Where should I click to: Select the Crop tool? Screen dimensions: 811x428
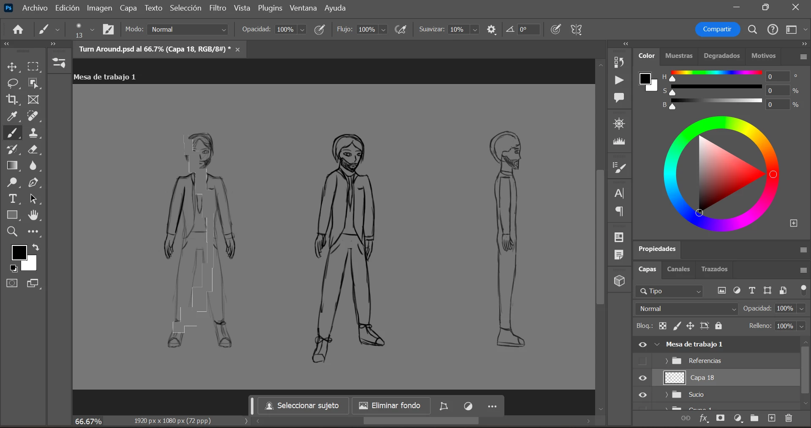click(x=12, y=100)
